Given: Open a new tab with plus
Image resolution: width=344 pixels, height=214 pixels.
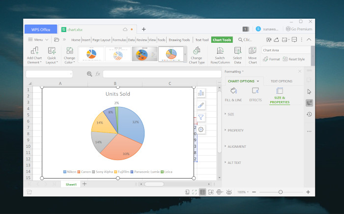Looking at the screenshot, I should point(143,29).
